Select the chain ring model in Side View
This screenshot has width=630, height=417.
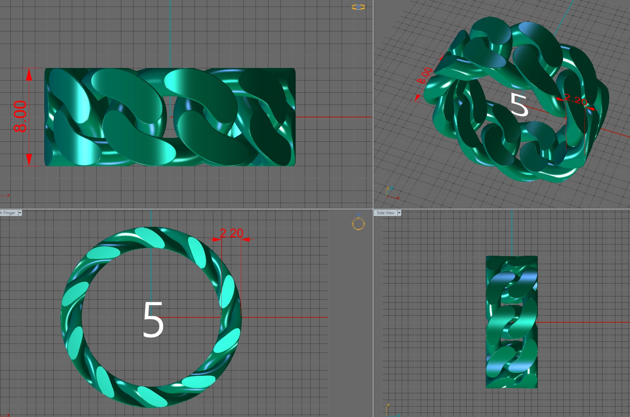click(x=511, y=322)
